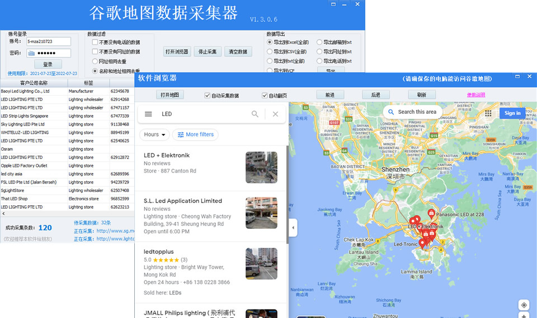Click phone number 96852599 cell

(x=120, y=199)
